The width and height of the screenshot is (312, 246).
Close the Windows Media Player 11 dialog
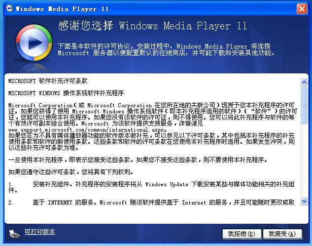pos(302,9)
